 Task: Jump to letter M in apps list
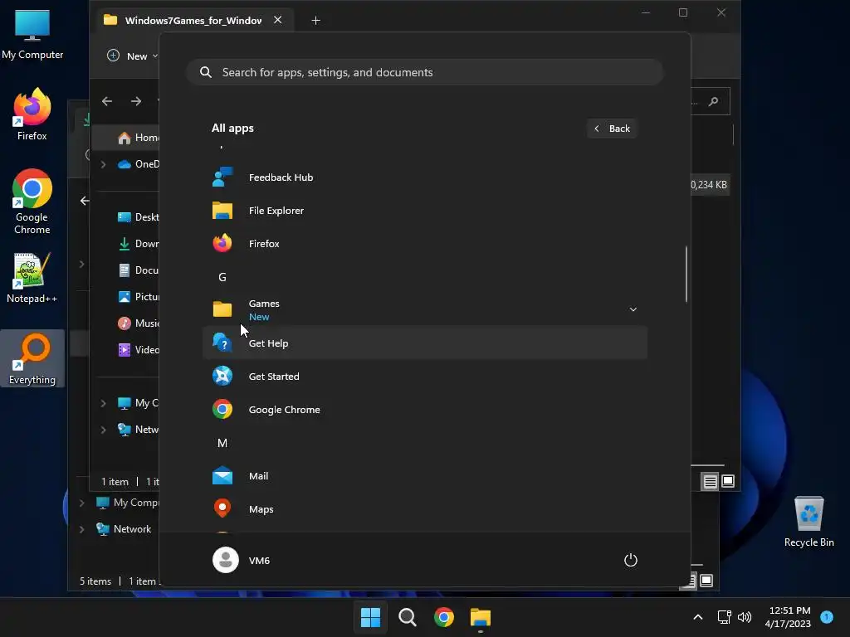pos(222,443)
